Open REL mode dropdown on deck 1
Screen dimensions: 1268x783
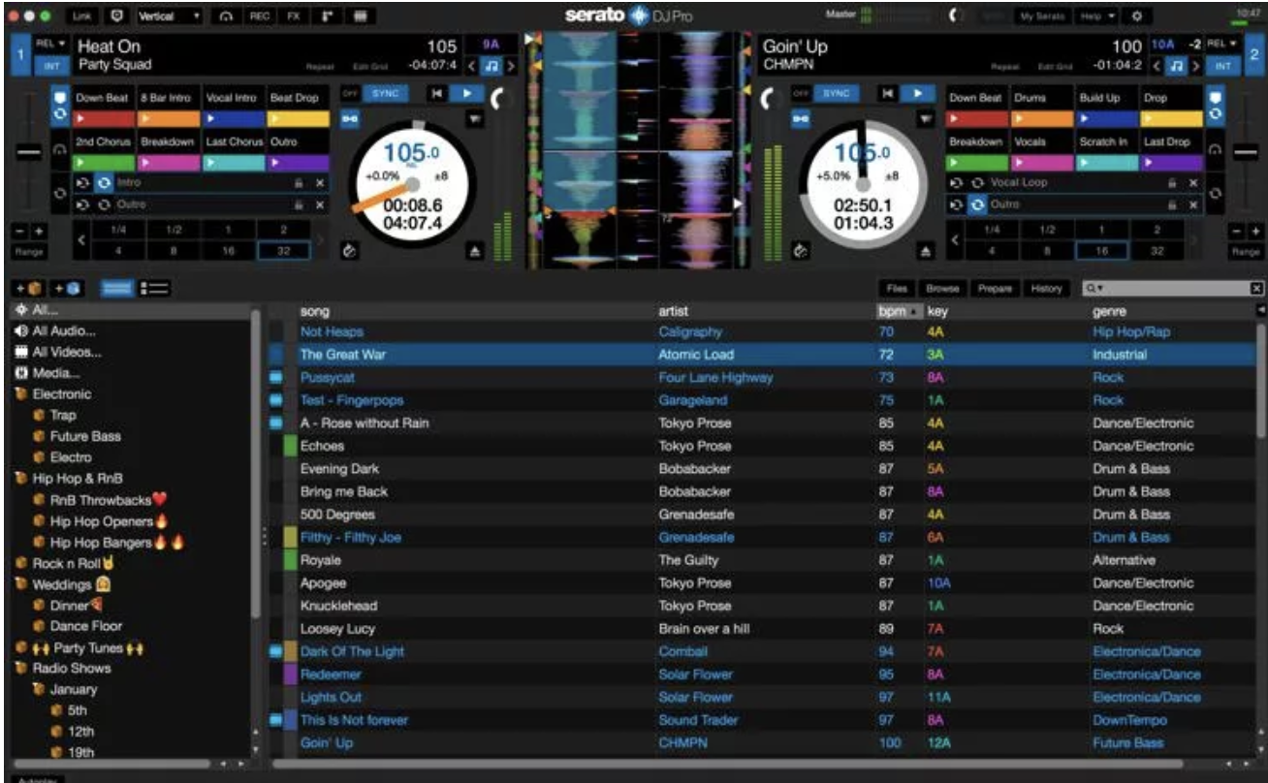click(51, 44)
